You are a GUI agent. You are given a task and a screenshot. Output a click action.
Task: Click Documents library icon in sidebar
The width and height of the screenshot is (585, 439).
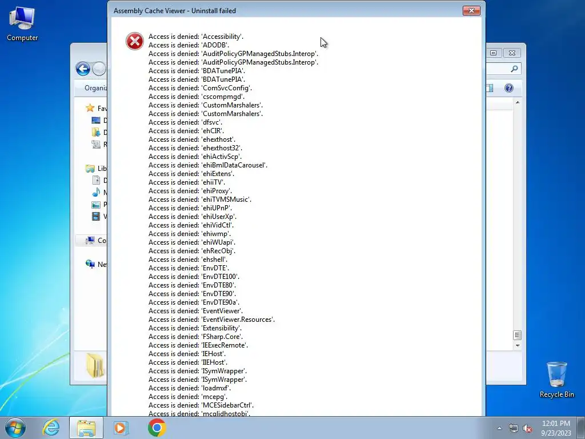click(x=96, y=180)
